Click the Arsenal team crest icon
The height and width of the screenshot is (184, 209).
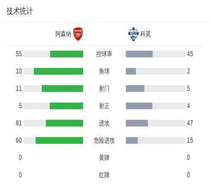(78, 34)
